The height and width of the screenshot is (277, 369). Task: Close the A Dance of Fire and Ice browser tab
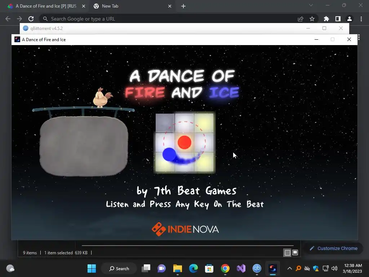pyautogui.click(x=84, y=6)
